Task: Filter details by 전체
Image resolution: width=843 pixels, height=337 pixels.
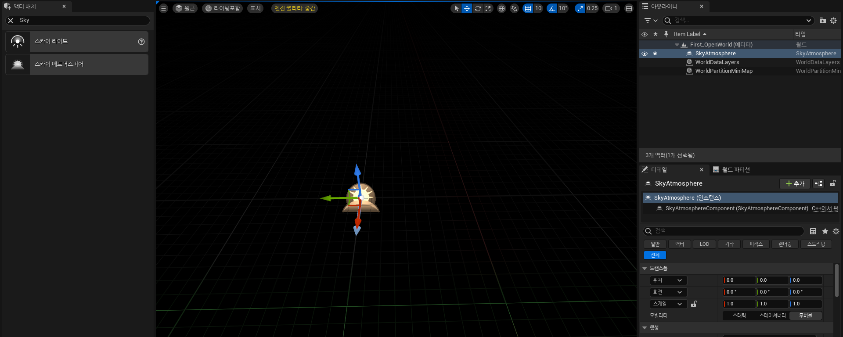Action: click(655, 255)
